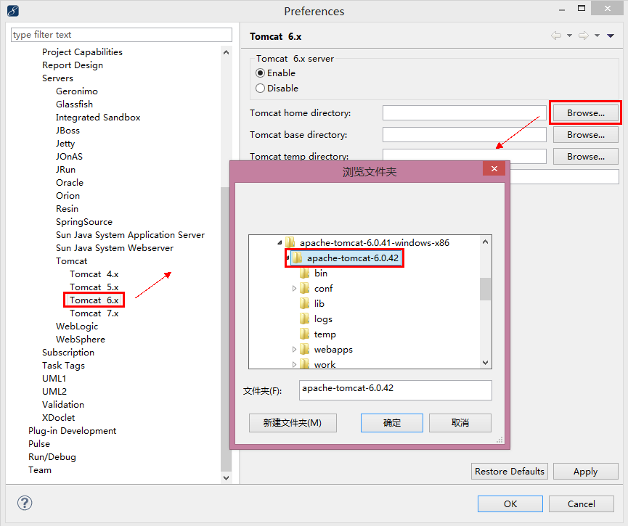Open the preferences page view menu arrow
Image resolution: width=628 pixels, height=526 pixels.
[611, 36]
